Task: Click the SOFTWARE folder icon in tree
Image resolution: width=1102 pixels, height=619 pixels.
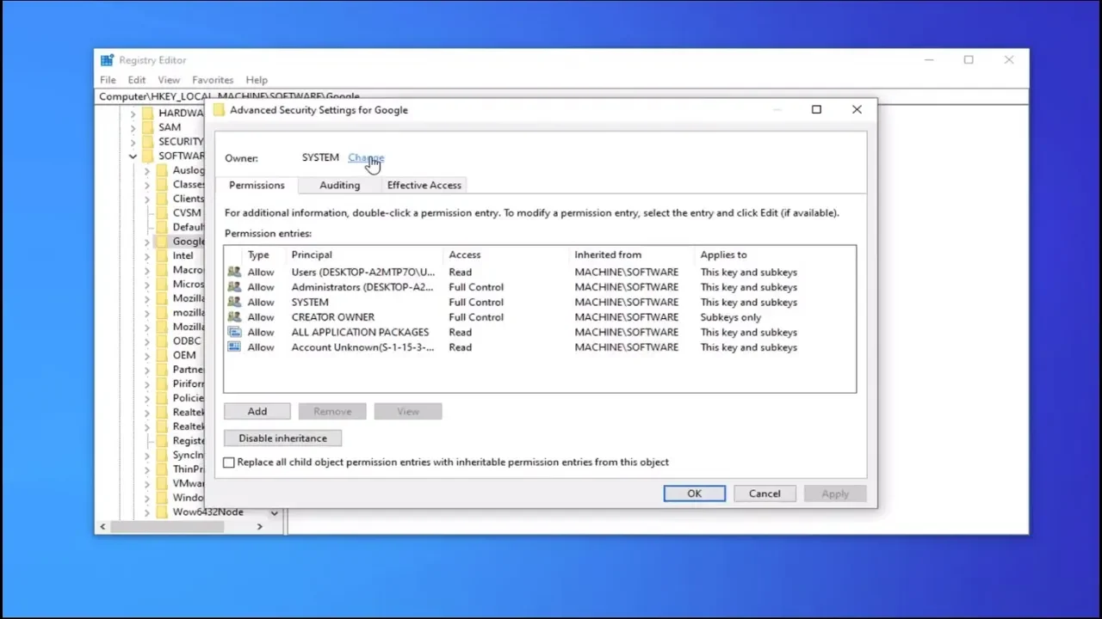Action: pyautogui.click(x=147, y=156)
